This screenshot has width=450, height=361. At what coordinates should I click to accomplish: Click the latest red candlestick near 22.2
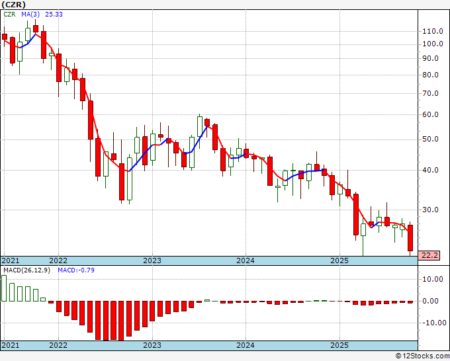pyautogui.click(x=410, y=238)
